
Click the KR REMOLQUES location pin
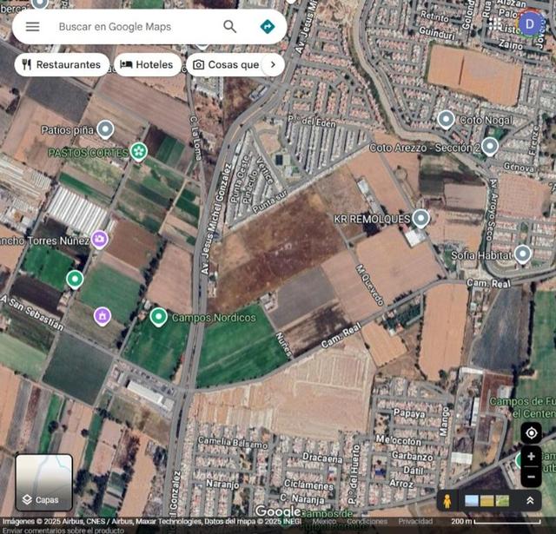tap(420, 218)
